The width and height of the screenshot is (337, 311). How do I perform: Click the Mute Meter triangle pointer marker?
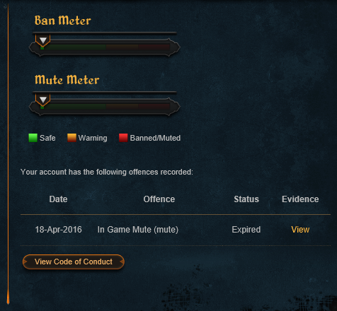click(42, 100)
